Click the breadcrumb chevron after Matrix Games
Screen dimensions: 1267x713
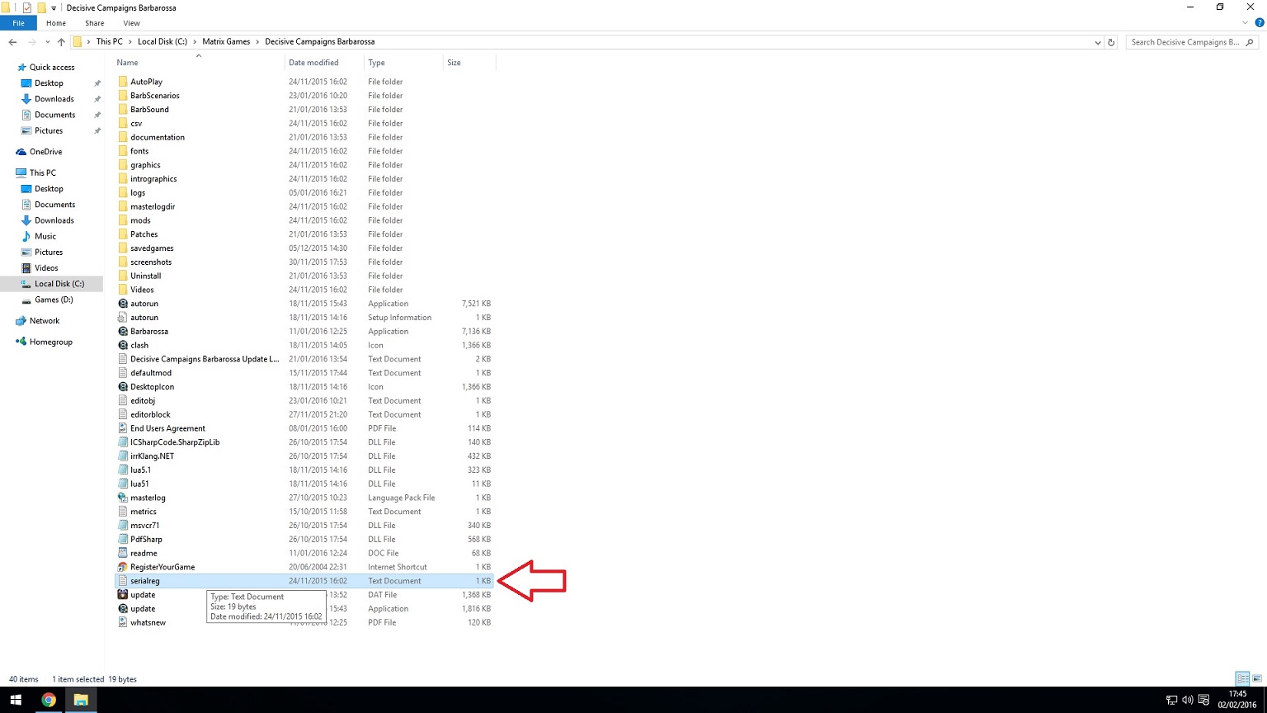coord(257,42)
